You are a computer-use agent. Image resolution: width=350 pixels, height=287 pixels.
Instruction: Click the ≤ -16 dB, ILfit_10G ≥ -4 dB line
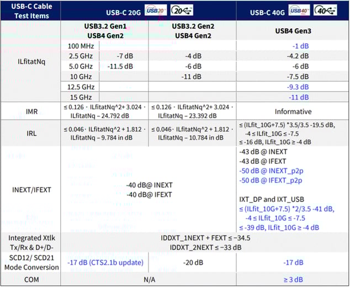click(275, 142)
